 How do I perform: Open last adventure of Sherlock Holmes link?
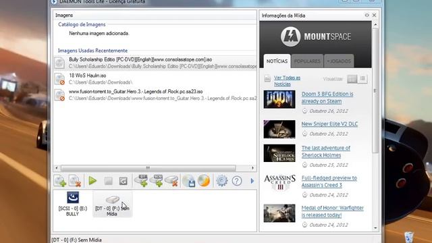(325, 151)
